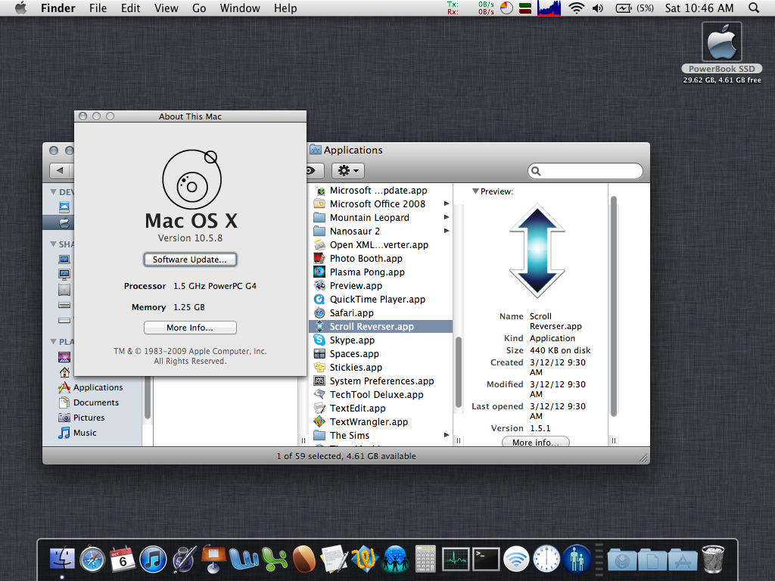Launch Microsoft Excel from the Dock
Viewport: 775px width, 581px height.
point(274,559)
